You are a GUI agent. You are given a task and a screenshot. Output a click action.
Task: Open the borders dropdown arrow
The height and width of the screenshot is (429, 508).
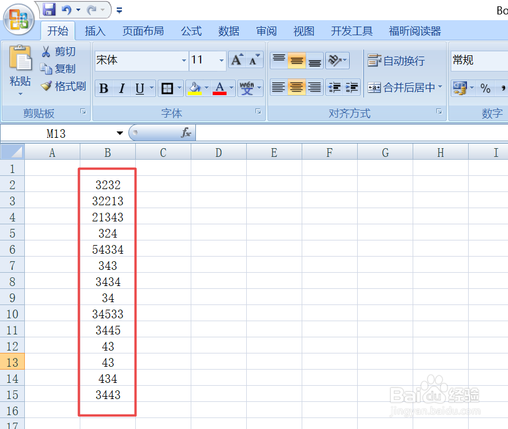click(179, 88)
